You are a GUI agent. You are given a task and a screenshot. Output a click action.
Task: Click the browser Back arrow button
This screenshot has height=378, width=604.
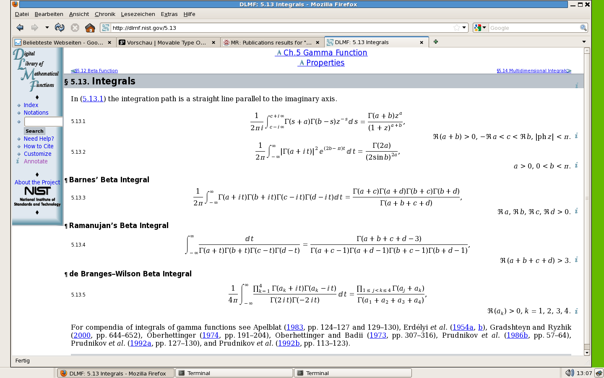tap(20, 28)
